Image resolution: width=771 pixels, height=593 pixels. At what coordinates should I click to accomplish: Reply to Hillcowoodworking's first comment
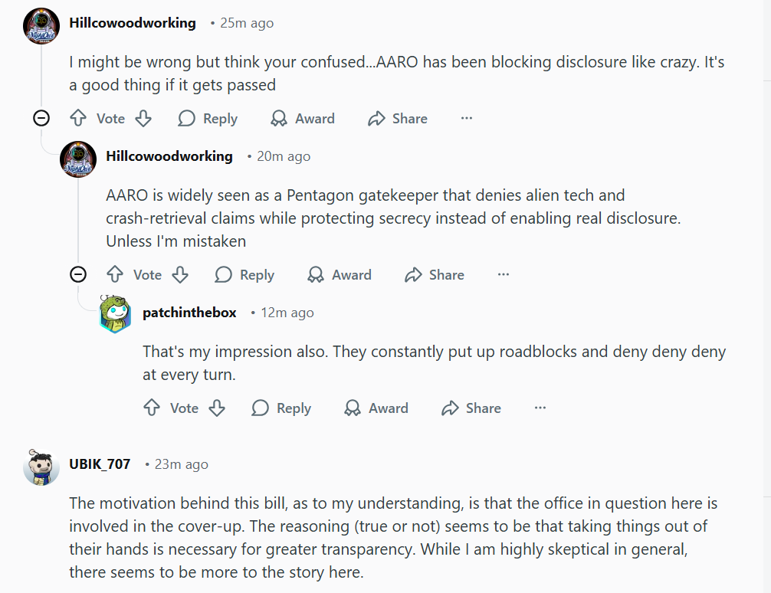208,119
